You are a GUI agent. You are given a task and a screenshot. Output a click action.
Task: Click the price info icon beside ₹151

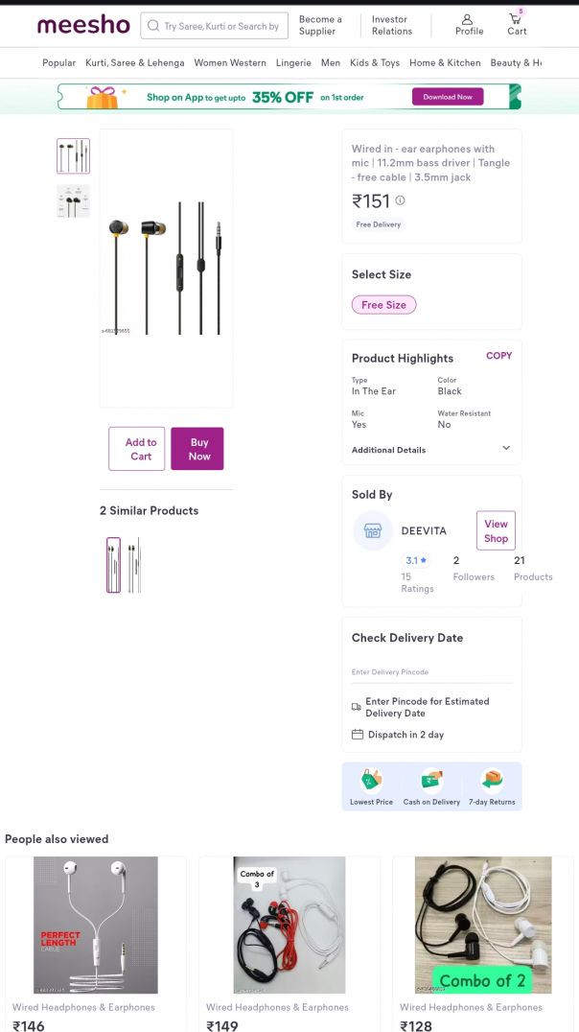[400, 200]
